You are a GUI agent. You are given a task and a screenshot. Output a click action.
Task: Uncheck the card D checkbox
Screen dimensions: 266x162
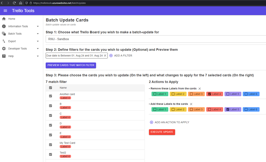point(50,125)
